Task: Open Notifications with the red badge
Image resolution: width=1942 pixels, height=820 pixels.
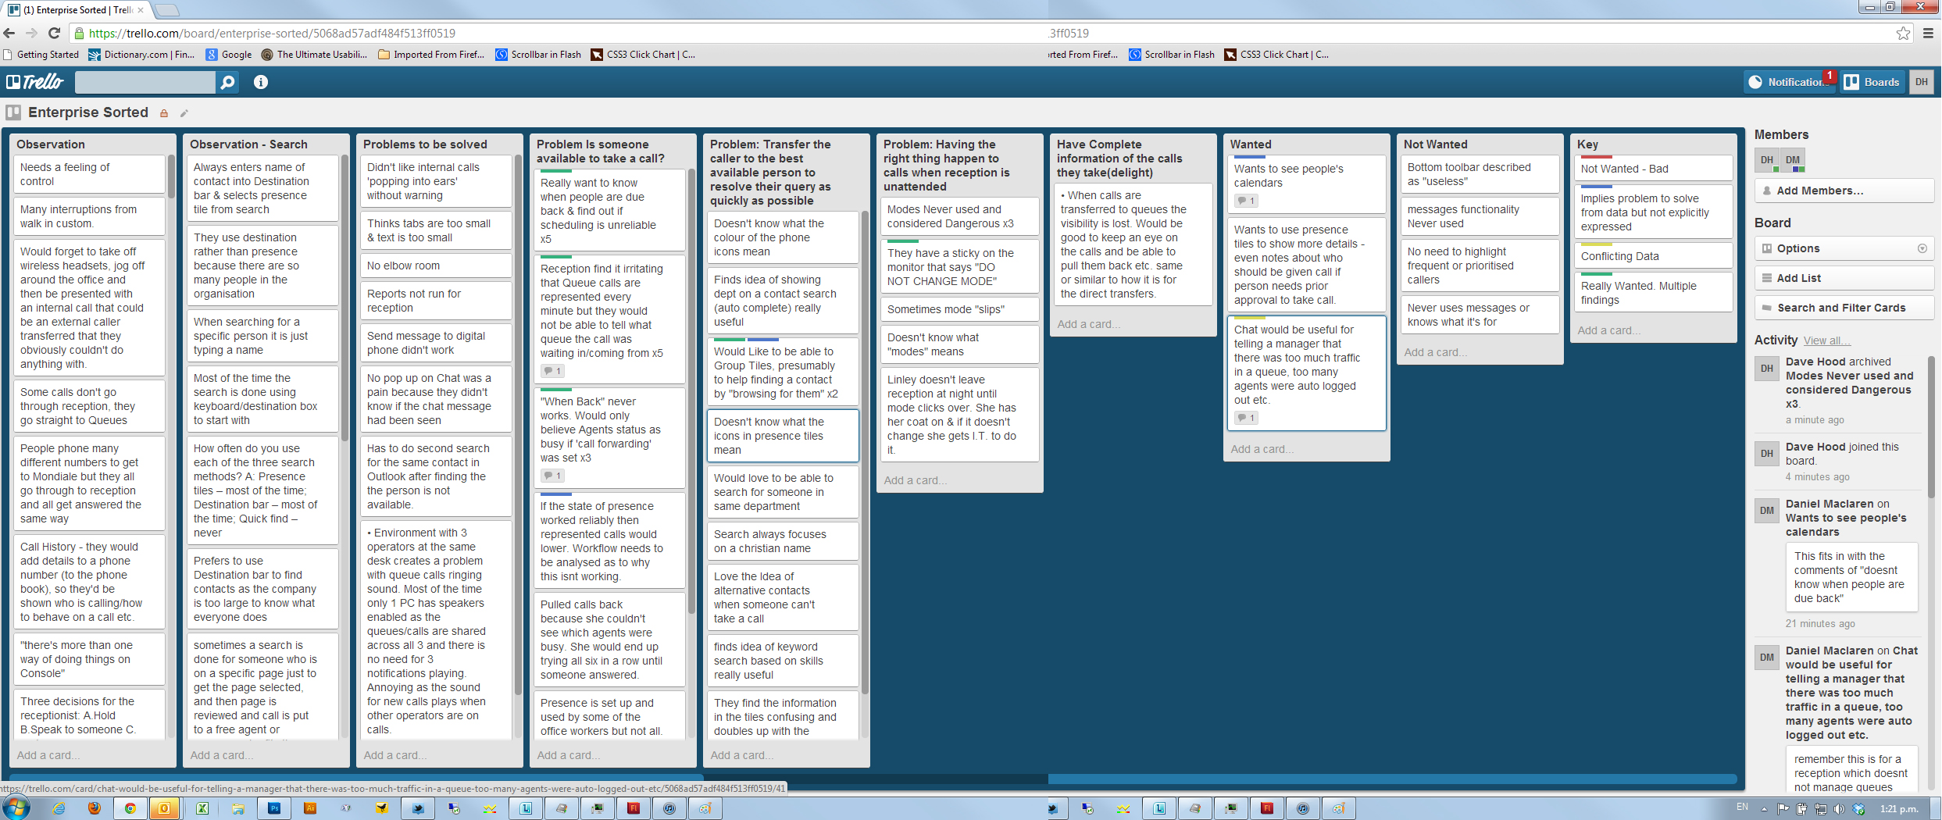Action: tap(1789, 82)
